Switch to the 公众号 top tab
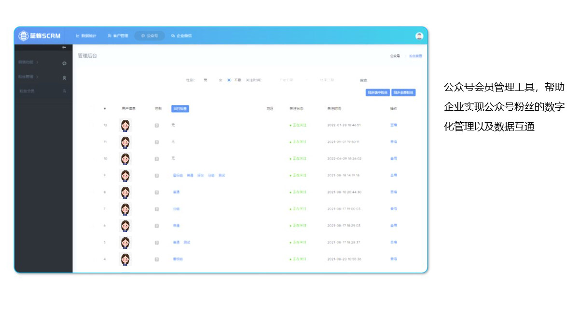Image resolution: width=579 pixels, height=309 pixels. pos(150,36)
